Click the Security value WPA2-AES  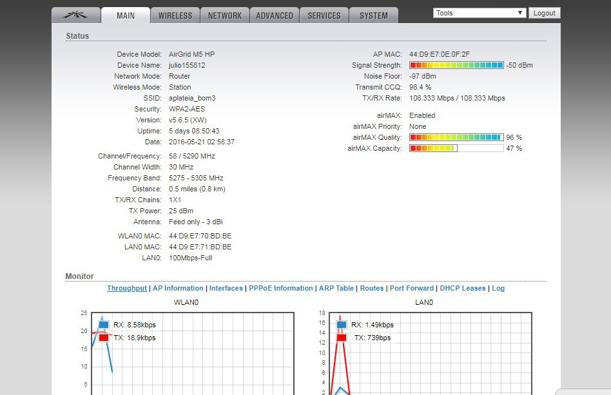[187, 109]
